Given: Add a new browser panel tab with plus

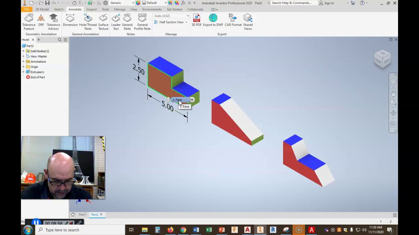Looking at the screenshot, I should 39,40.
